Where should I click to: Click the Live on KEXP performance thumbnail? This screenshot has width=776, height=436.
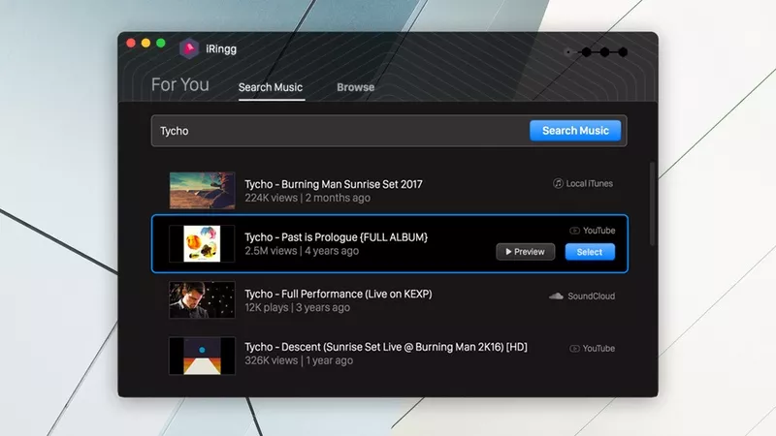202,300
